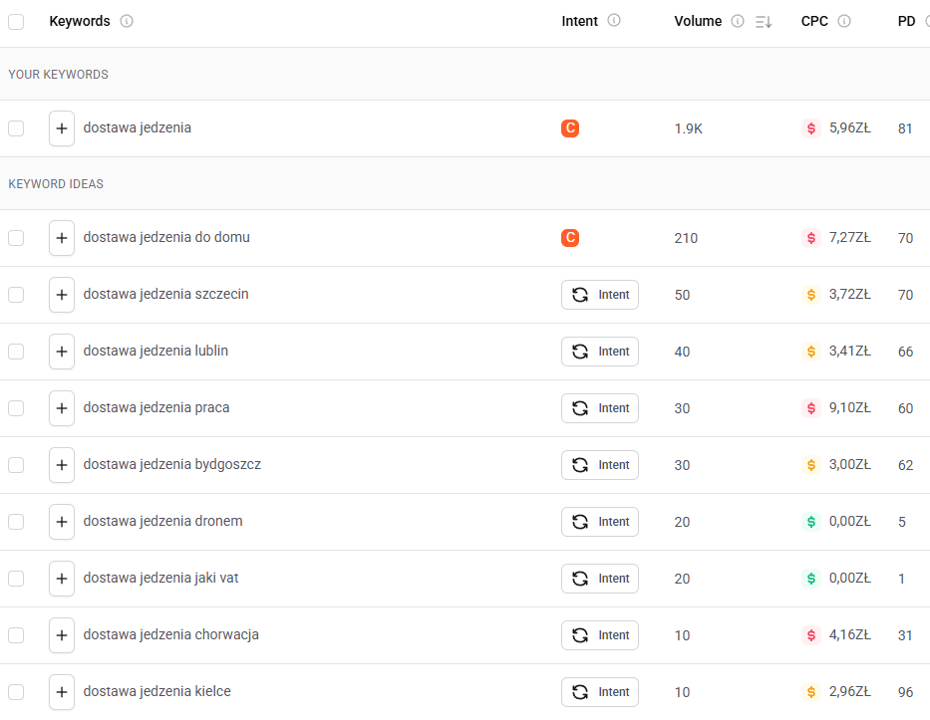Select checkbox for 'dostawa jedzenia praca' row

point(16,408)
